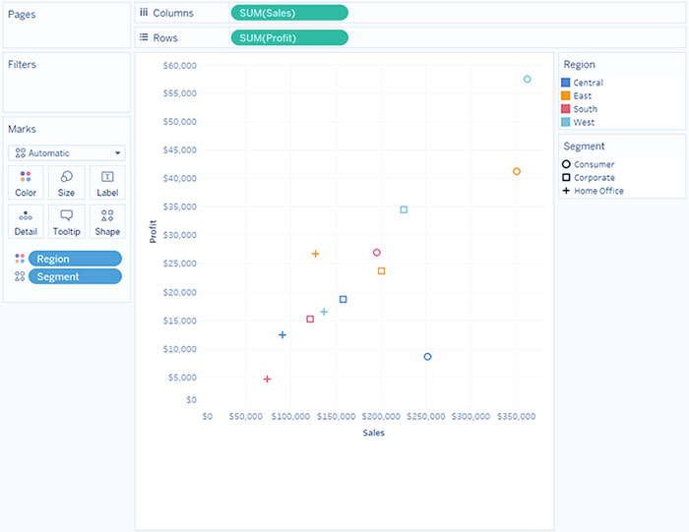689x532 pixels.
Task: Click the $25,000 profit axis label
Action: [180, 264]
